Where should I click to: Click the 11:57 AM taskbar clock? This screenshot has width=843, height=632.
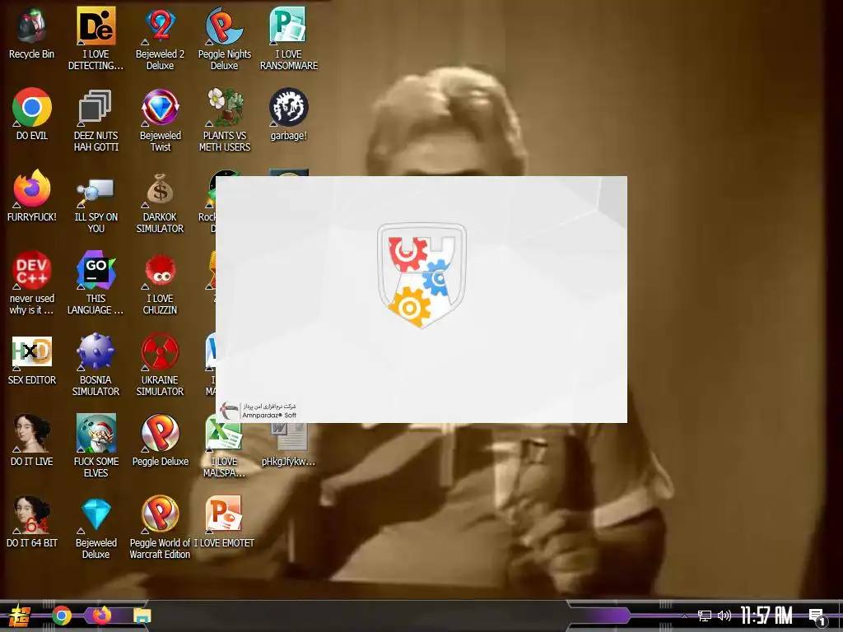click(x=766, y=616)
